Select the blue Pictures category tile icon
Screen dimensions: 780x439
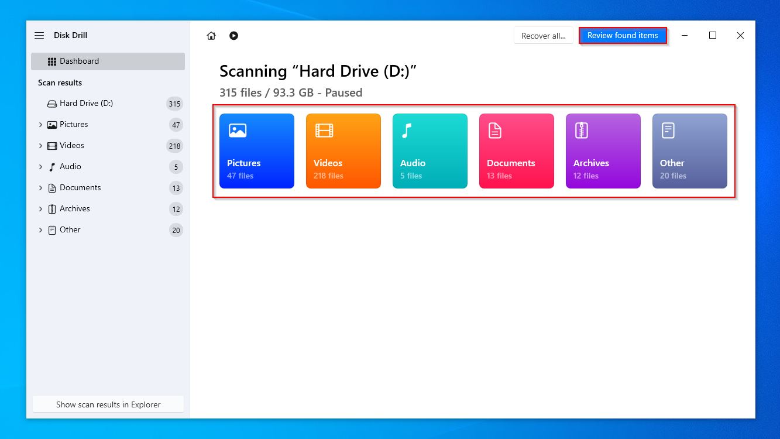(x=237, y=130)
